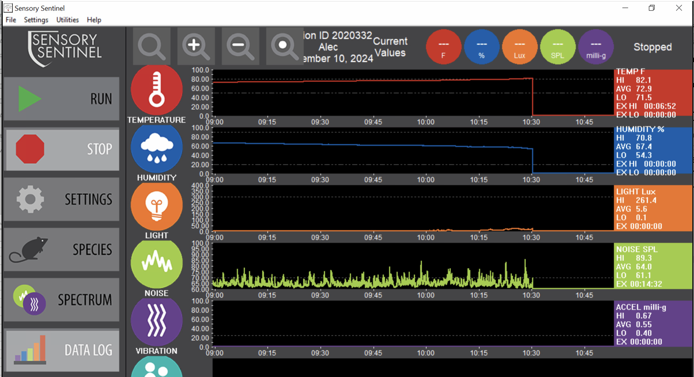Click the plain magnifier search icon

coord(152,46)
